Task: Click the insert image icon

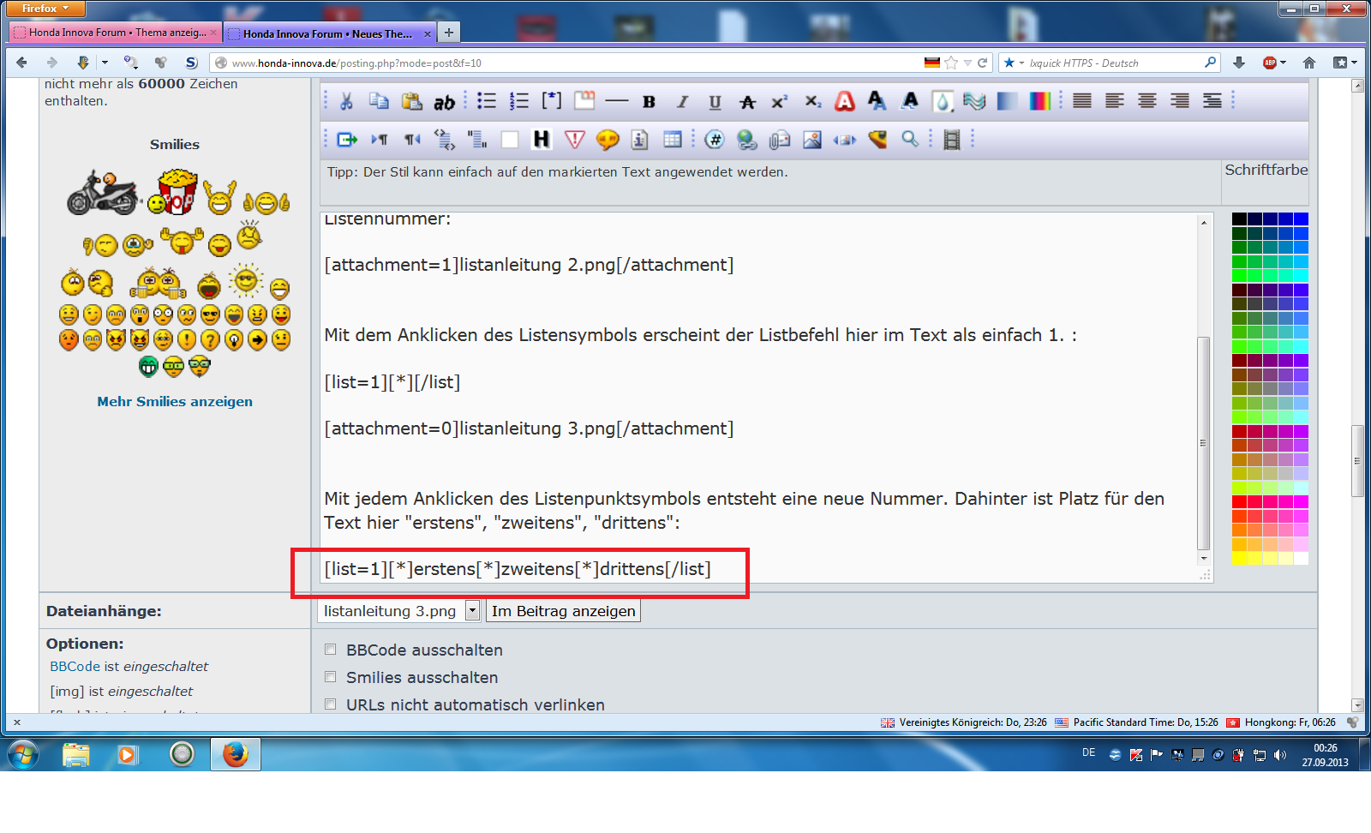Action: (812, 140)
